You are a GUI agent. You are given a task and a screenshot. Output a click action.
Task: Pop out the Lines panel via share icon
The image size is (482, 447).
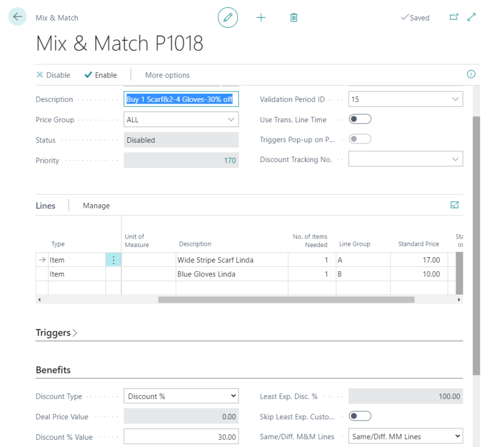pyautogui.click(x=455, y=205)
